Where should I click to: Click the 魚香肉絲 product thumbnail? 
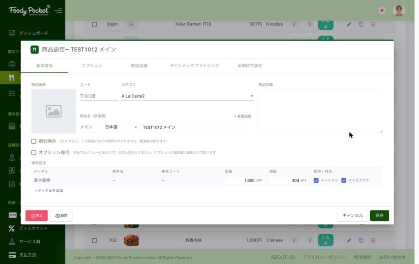131,240
